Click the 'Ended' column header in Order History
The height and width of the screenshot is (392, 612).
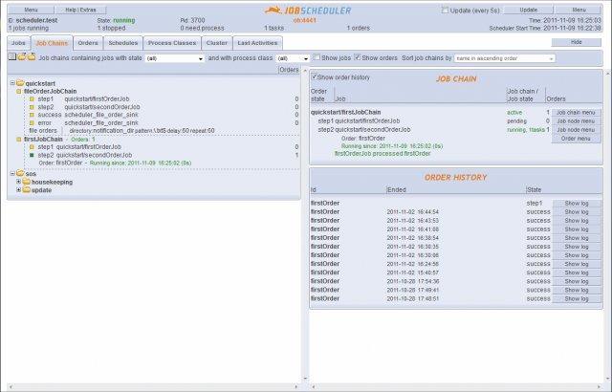click(397, 190)
